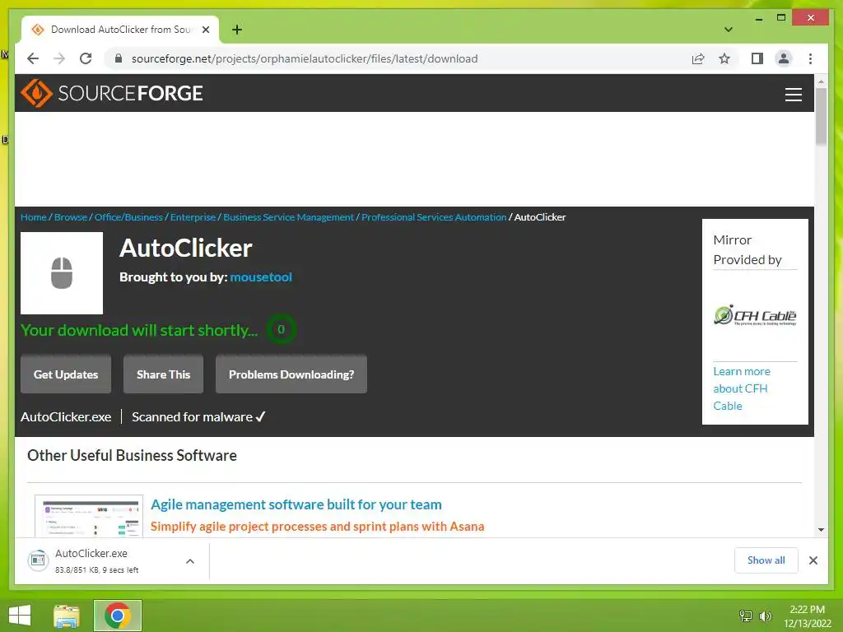Image resolution: width=843 pixels, height=632 pixels.
Task: Go back using browser back arrow
Action: pyautogui.click(x=33, y=58)
